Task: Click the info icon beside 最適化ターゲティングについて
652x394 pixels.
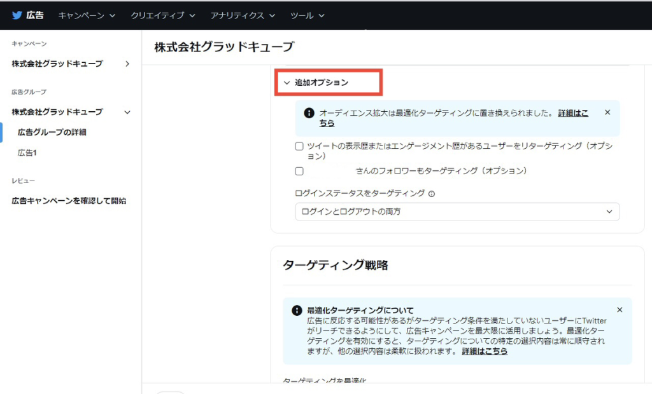Action: coord(297,310)
